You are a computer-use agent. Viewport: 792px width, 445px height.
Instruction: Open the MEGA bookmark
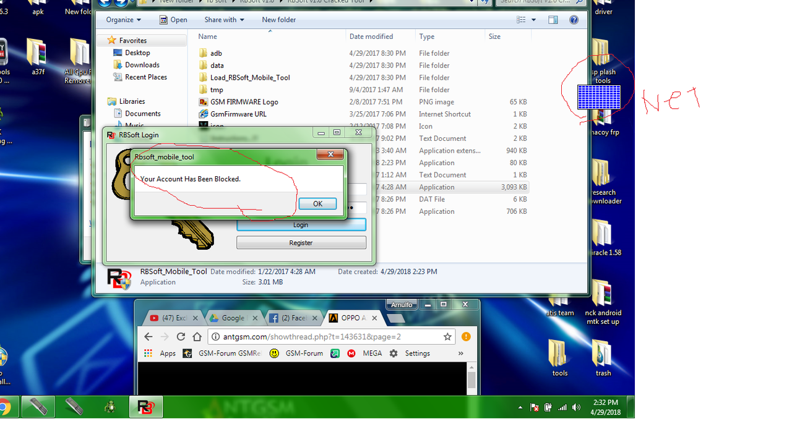(364, 354)
